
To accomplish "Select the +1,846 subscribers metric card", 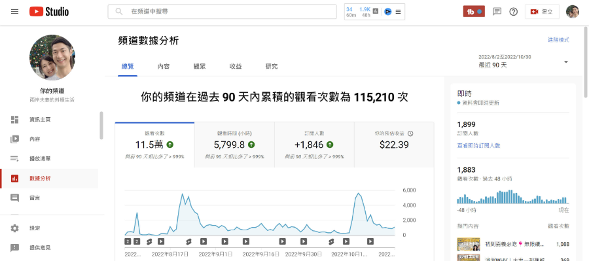I will click(x=314, y=145).
